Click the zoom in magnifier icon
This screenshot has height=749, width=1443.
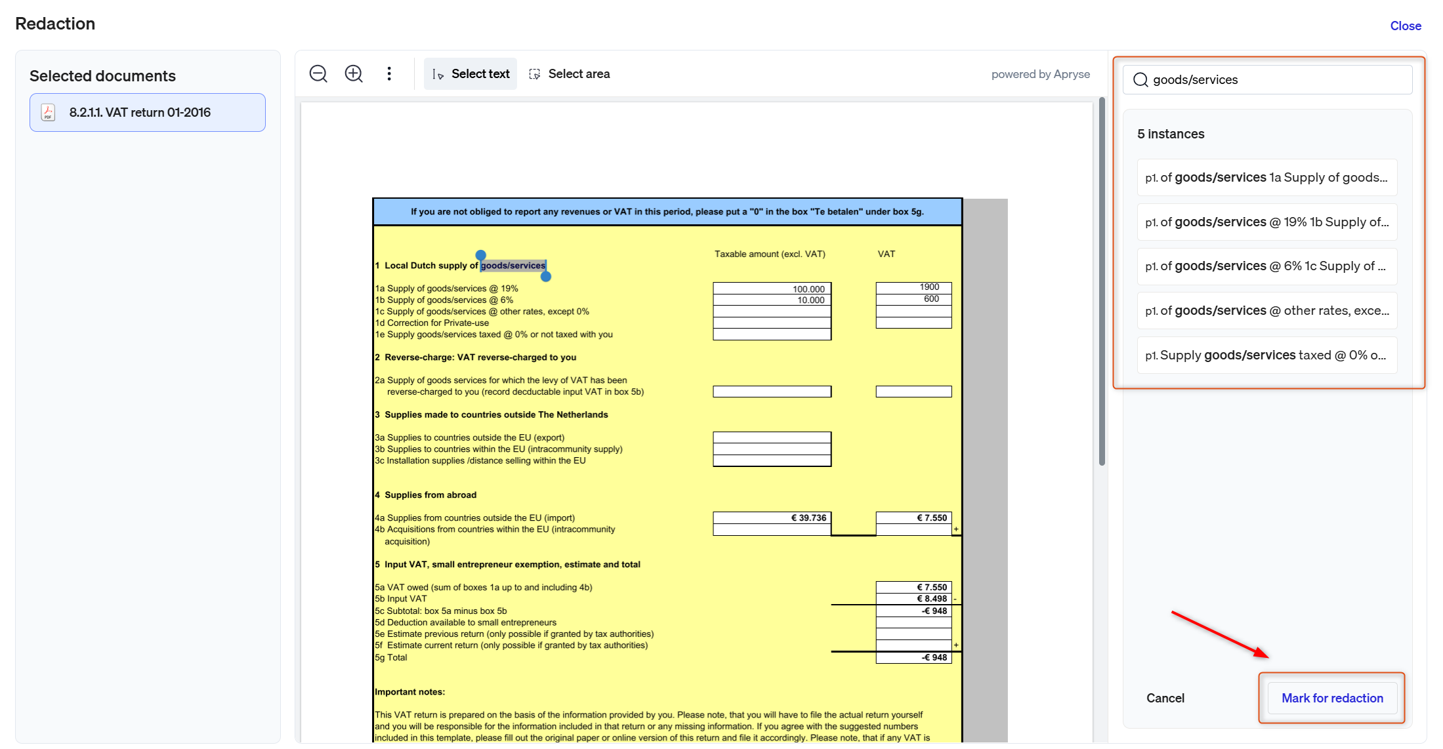point(354,73)
